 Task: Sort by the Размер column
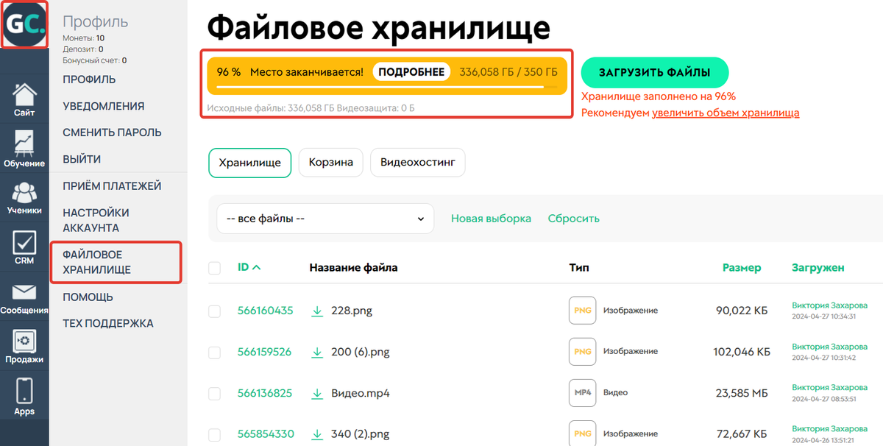click(x=742, y=268)
